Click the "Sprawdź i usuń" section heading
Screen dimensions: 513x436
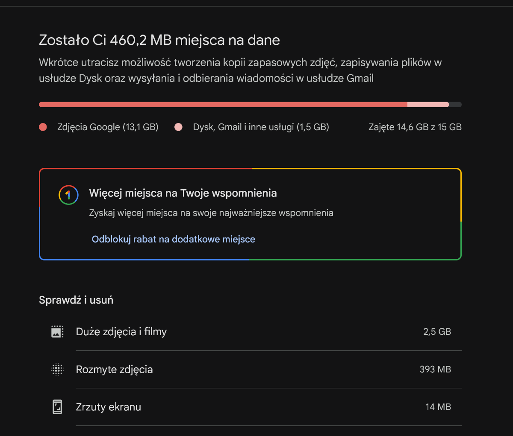click(x=76, y=300)
